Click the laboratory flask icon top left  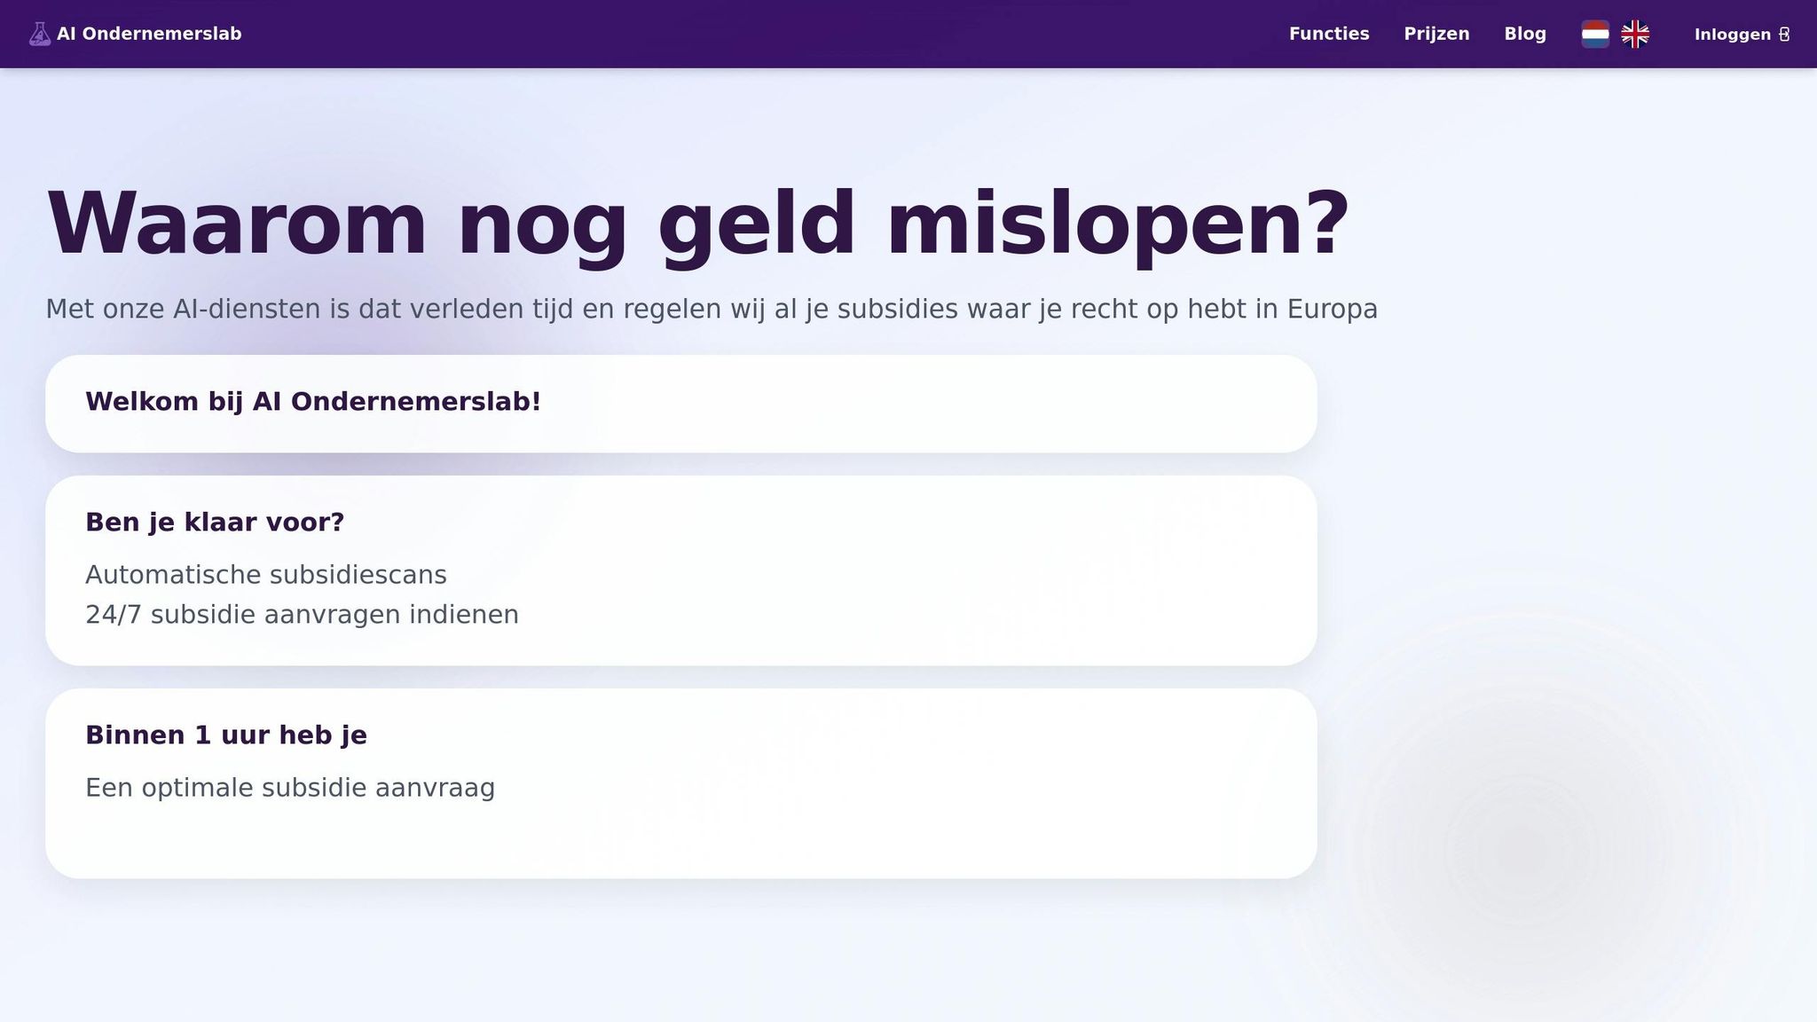pos(39,33)
